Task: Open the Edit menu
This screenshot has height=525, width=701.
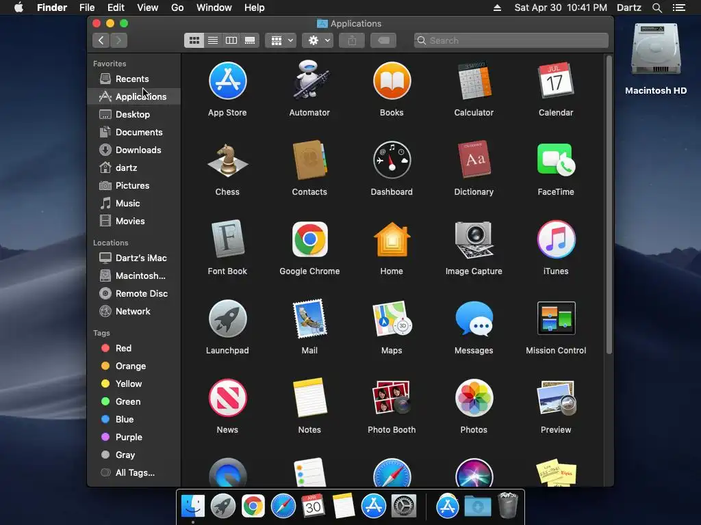Action: click(x=116, y=8)
